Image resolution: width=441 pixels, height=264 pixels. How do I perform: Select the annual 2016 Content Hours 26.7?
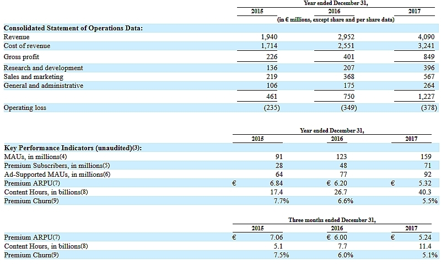click(x=341, y=192)
